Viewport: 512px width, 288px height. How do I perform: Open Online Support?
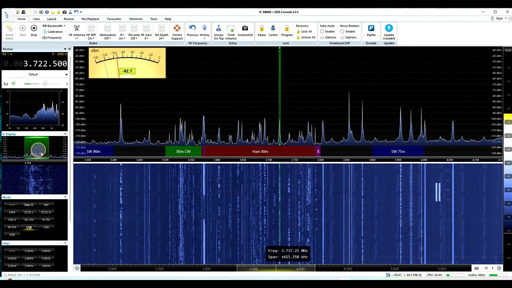177,32
